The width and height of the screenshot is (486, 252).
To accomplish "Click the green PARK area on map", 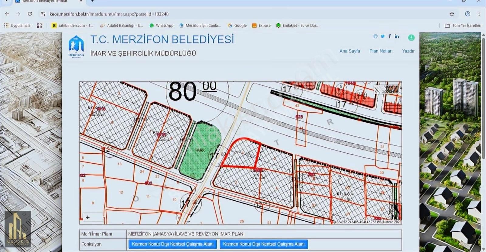I will tap(199, 150).
